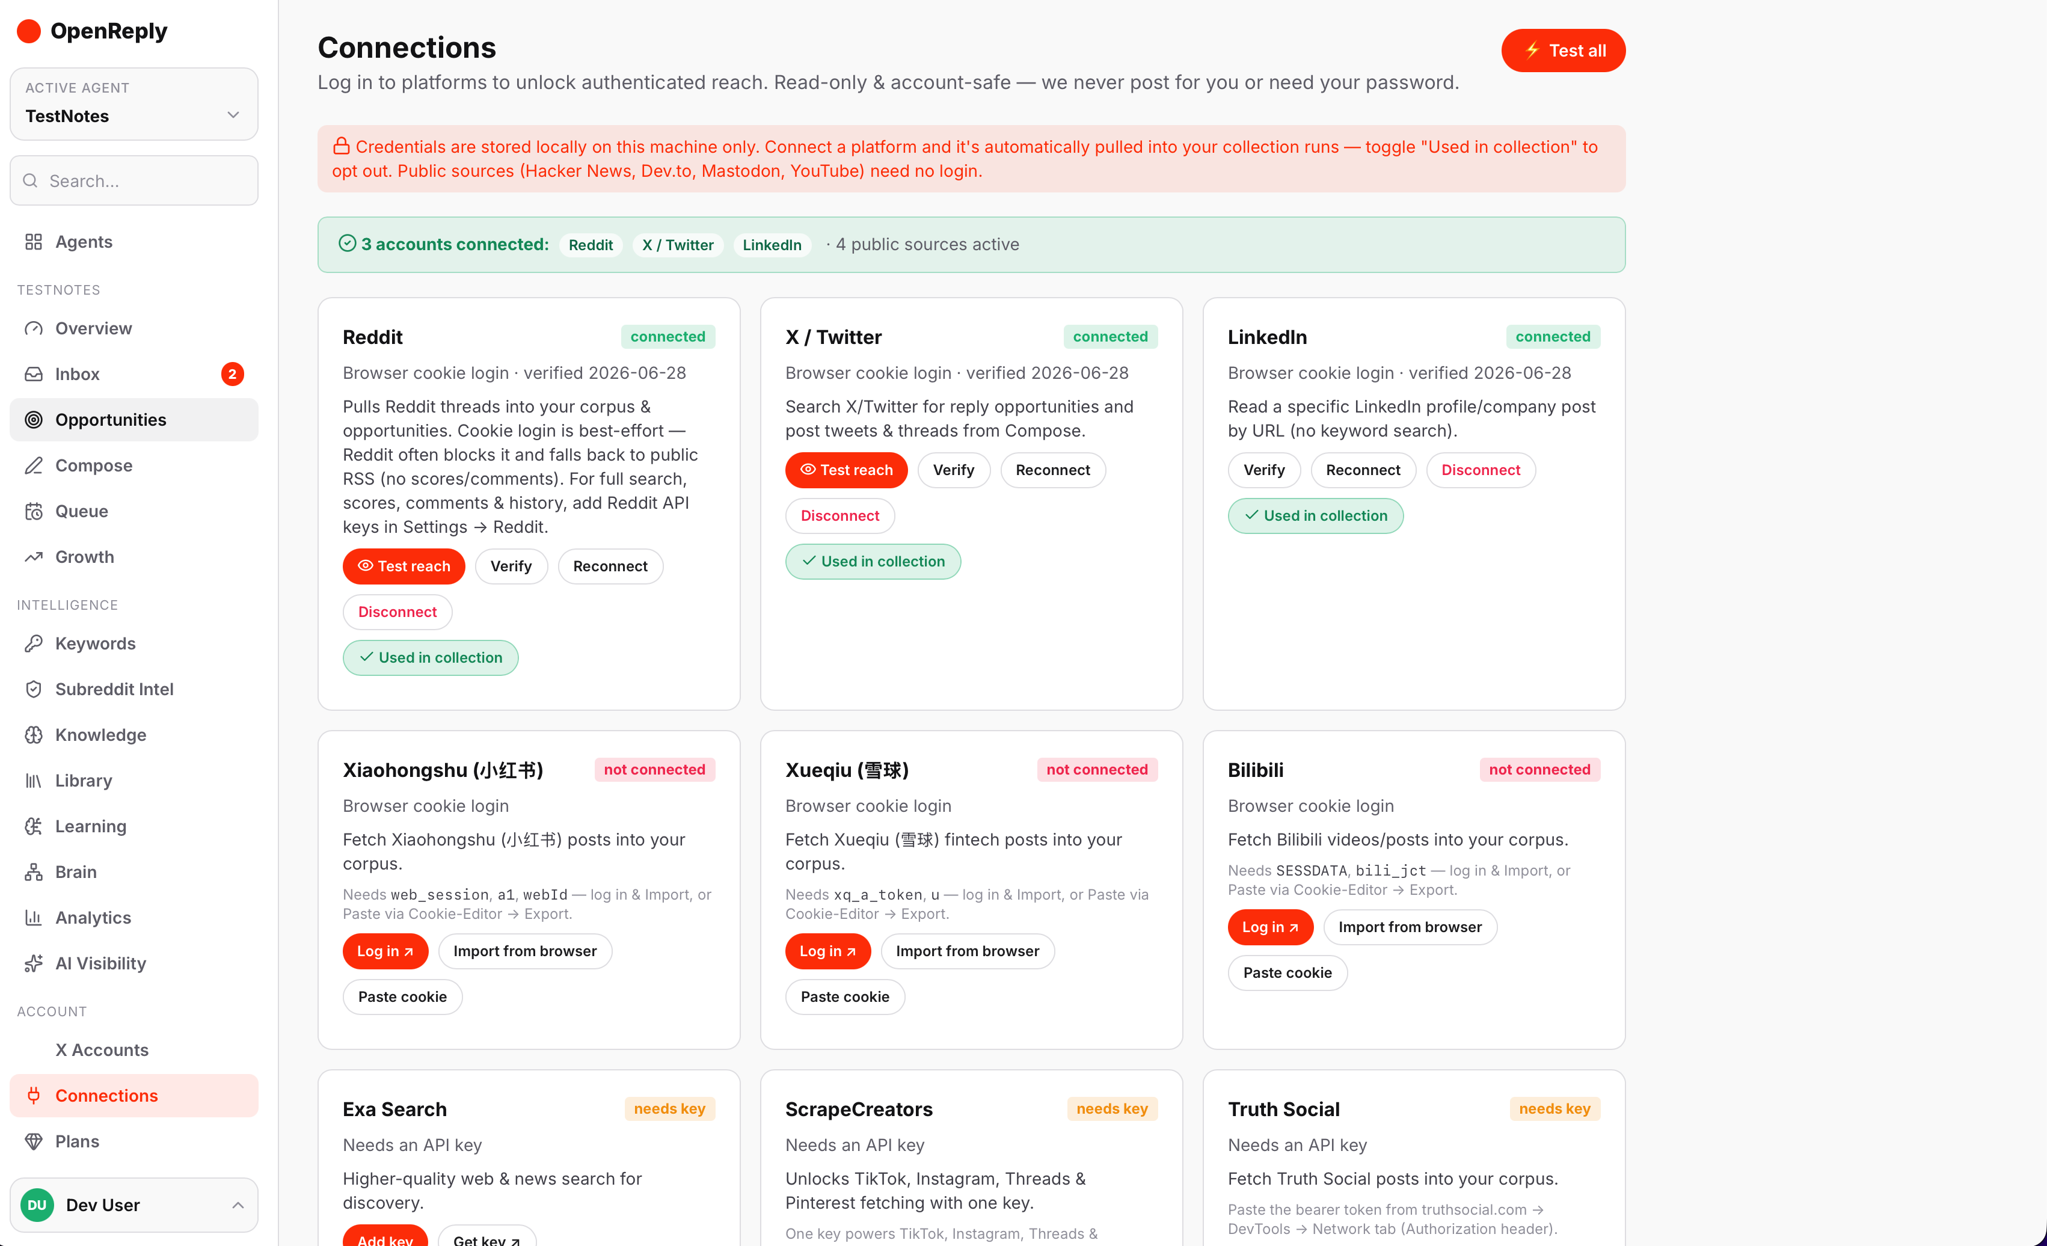Viewport: 2047px width, 1246px height.
Task: Click Paste cookie on Xiaohongshu card
Action: pos(402,997)
